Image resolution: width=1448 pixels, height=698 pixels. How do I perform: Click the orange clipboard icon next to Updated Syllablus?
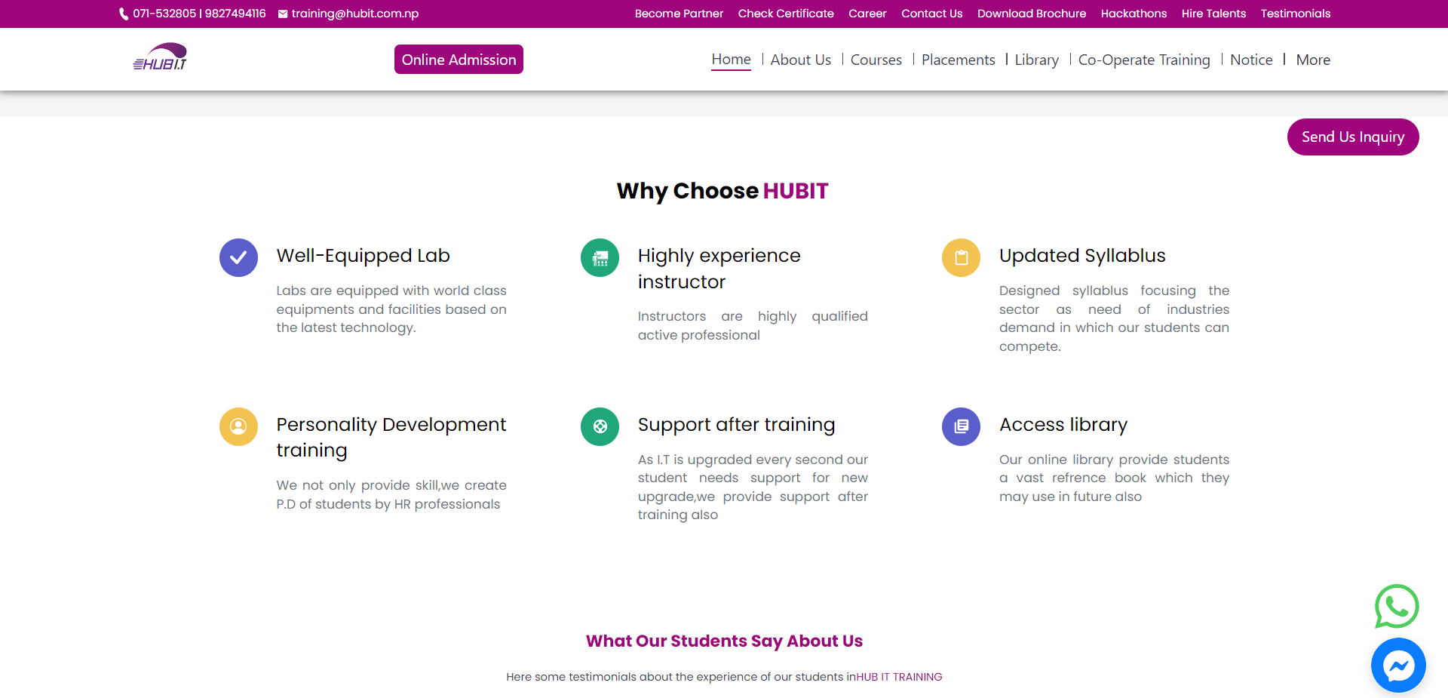pyautogui.click(x=961, y=257)
